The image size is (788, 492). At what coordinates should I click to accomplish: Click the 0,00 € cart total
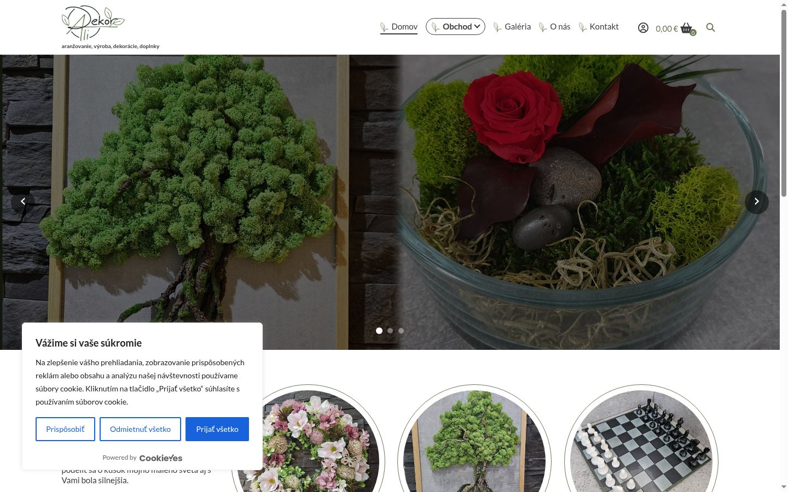(x=667, y=28)
